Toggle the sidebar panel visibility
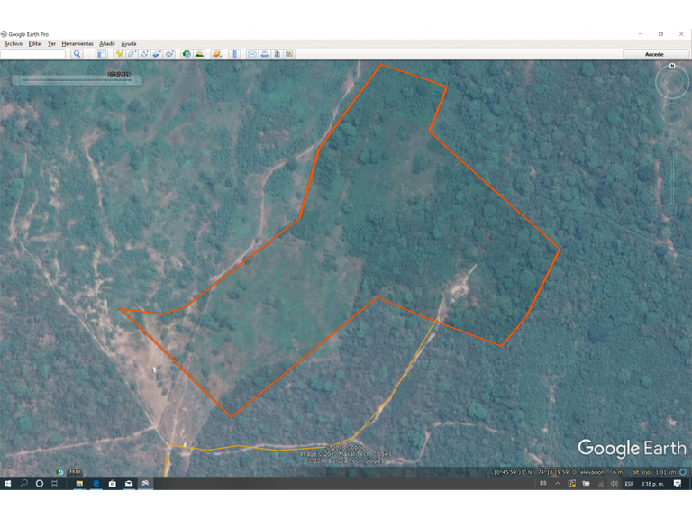This screenshot has height=519, width=692. [101, 54]
